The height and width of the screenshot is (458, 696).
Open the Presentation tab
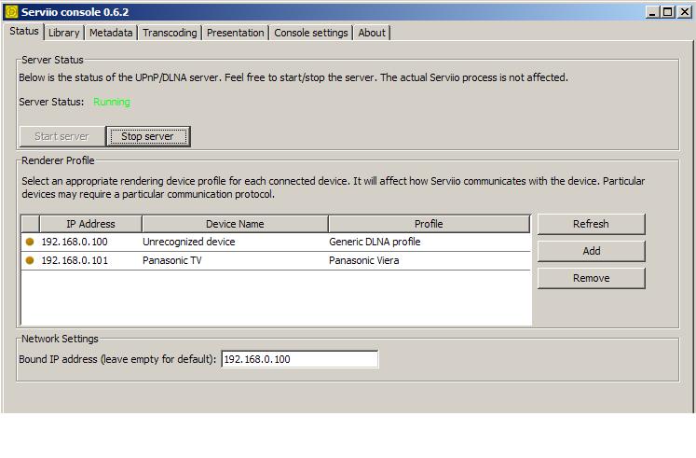235,33
